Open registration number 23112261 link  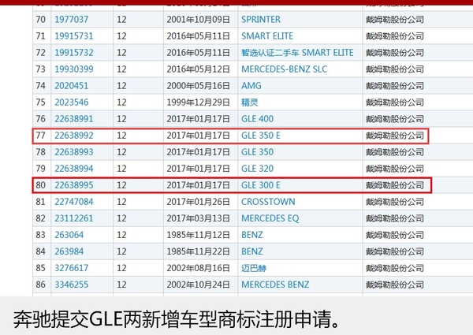point(74,218)
